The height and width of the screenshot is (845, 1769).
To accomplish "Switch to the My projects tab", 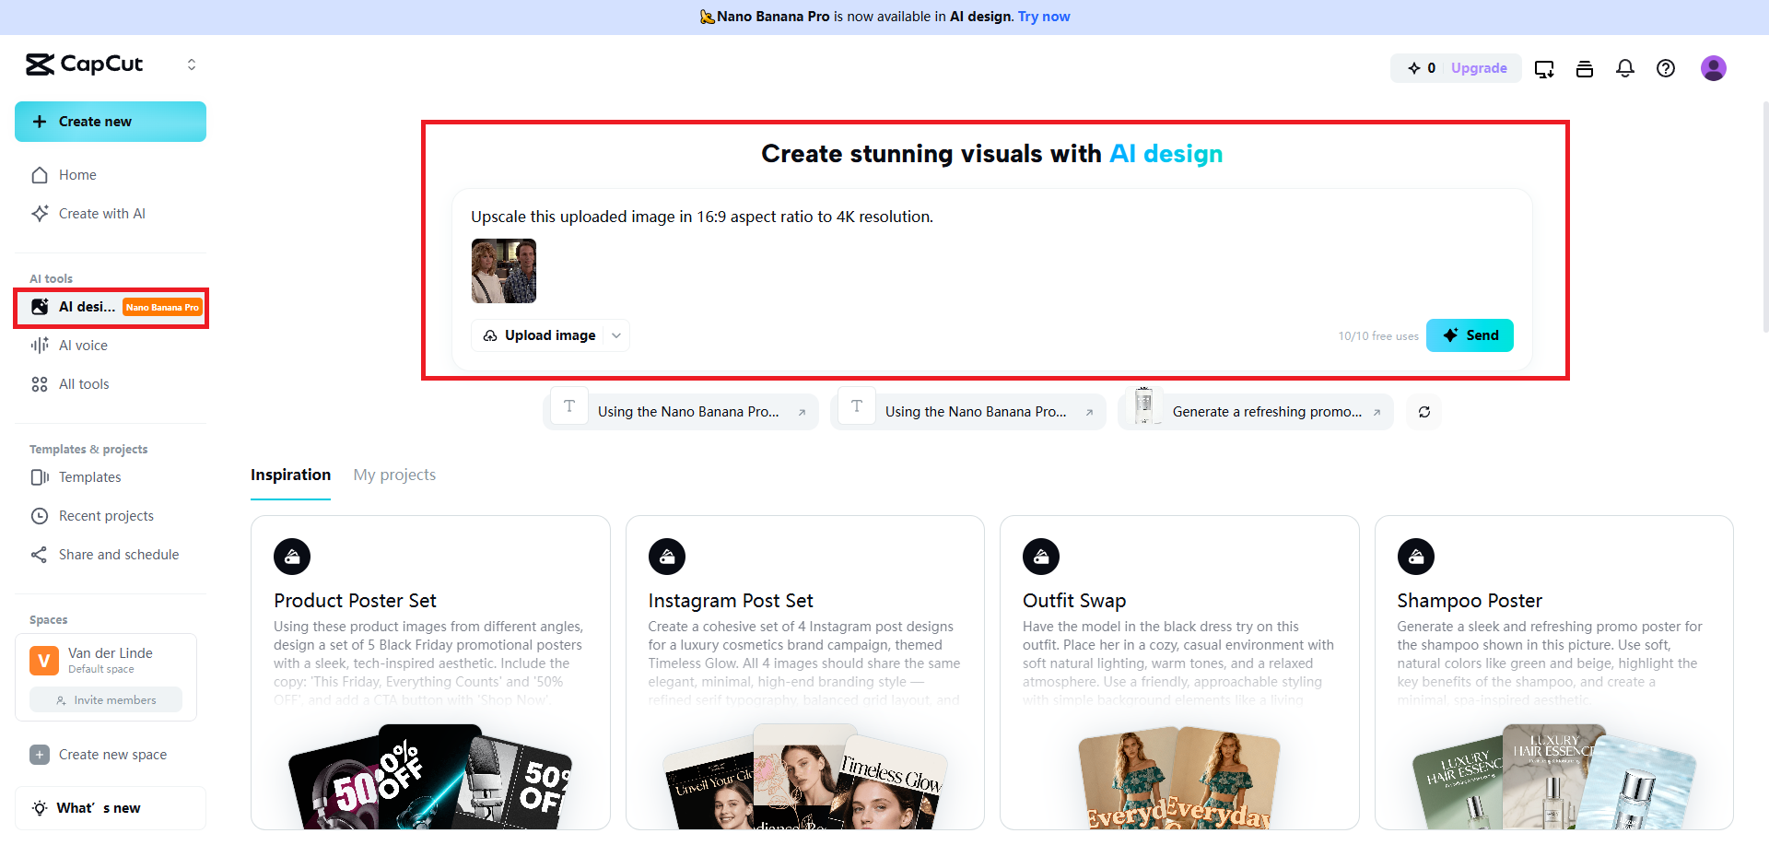I will coord(394,475).
